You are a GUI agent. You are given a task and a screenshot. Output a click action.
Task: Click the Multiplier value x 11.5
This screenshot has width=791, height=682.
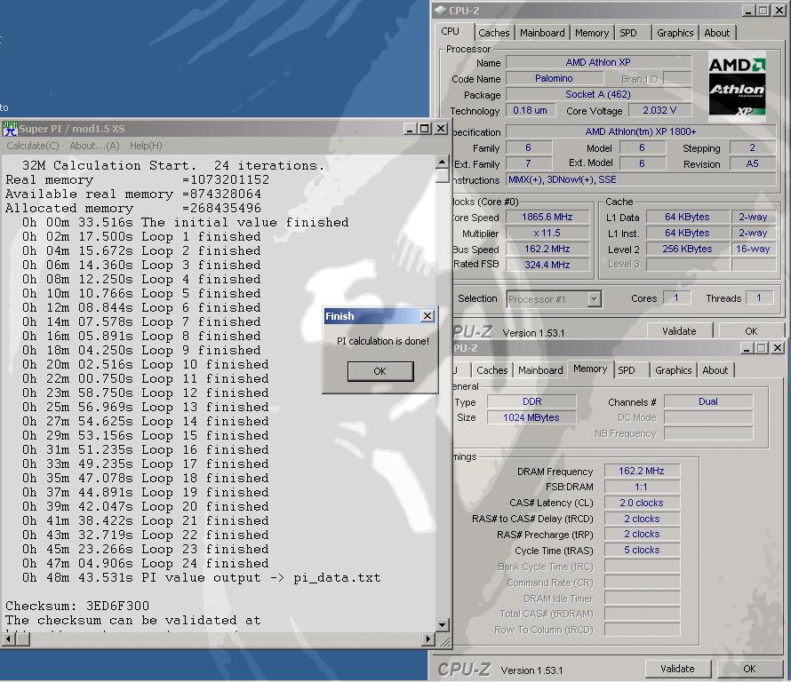(547, 233)
